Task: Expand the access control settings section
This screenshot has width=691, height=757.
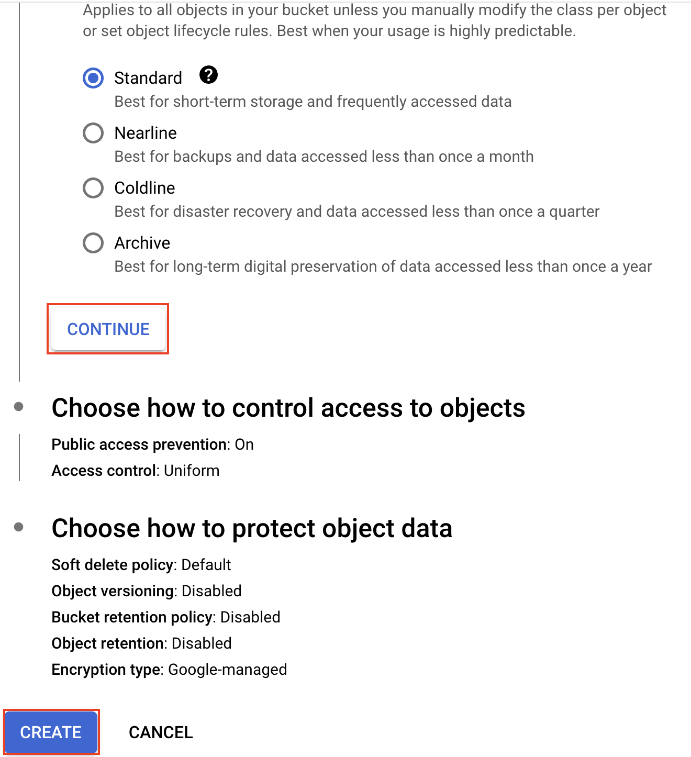Action: pyautogui.click(x=288, y=408)
